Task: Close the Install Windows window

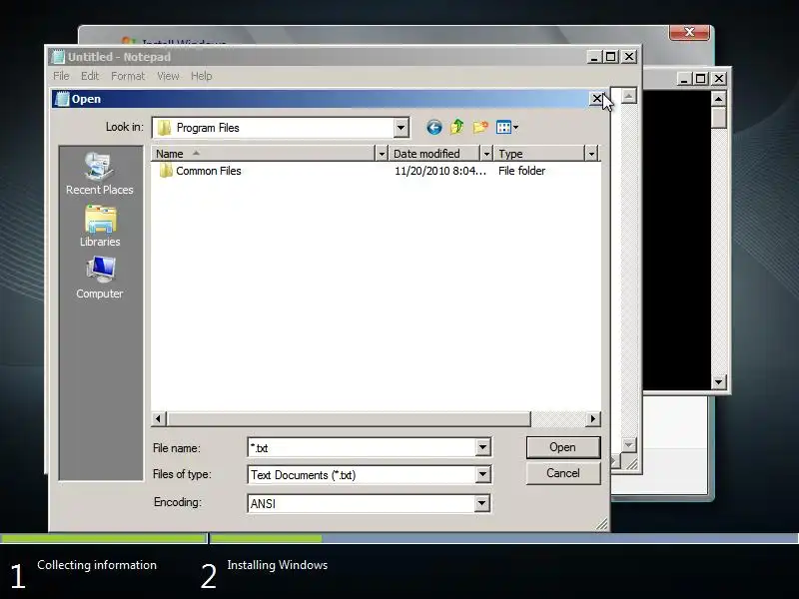Action: click(689, 32)
